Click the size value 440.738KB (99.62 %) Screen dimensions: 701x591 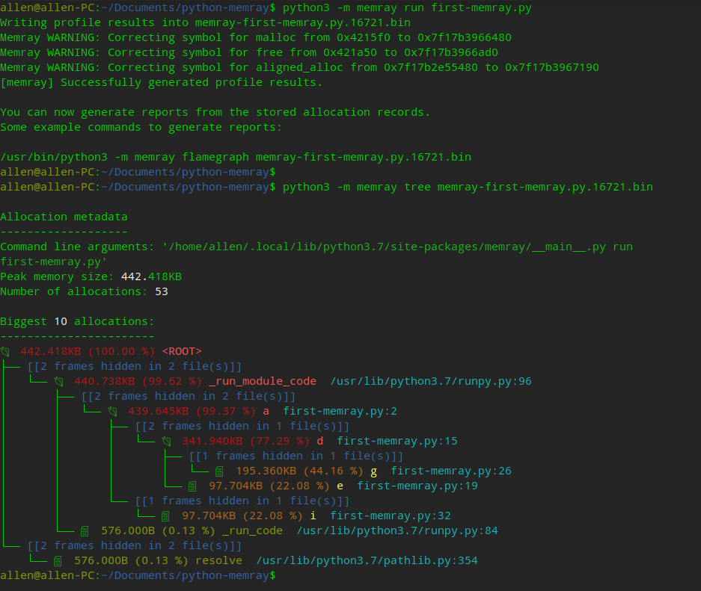coord(138,381)
